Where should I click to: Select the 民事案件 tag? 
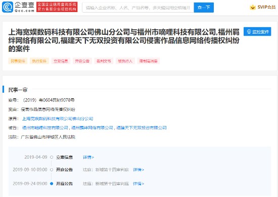[18, 61]
